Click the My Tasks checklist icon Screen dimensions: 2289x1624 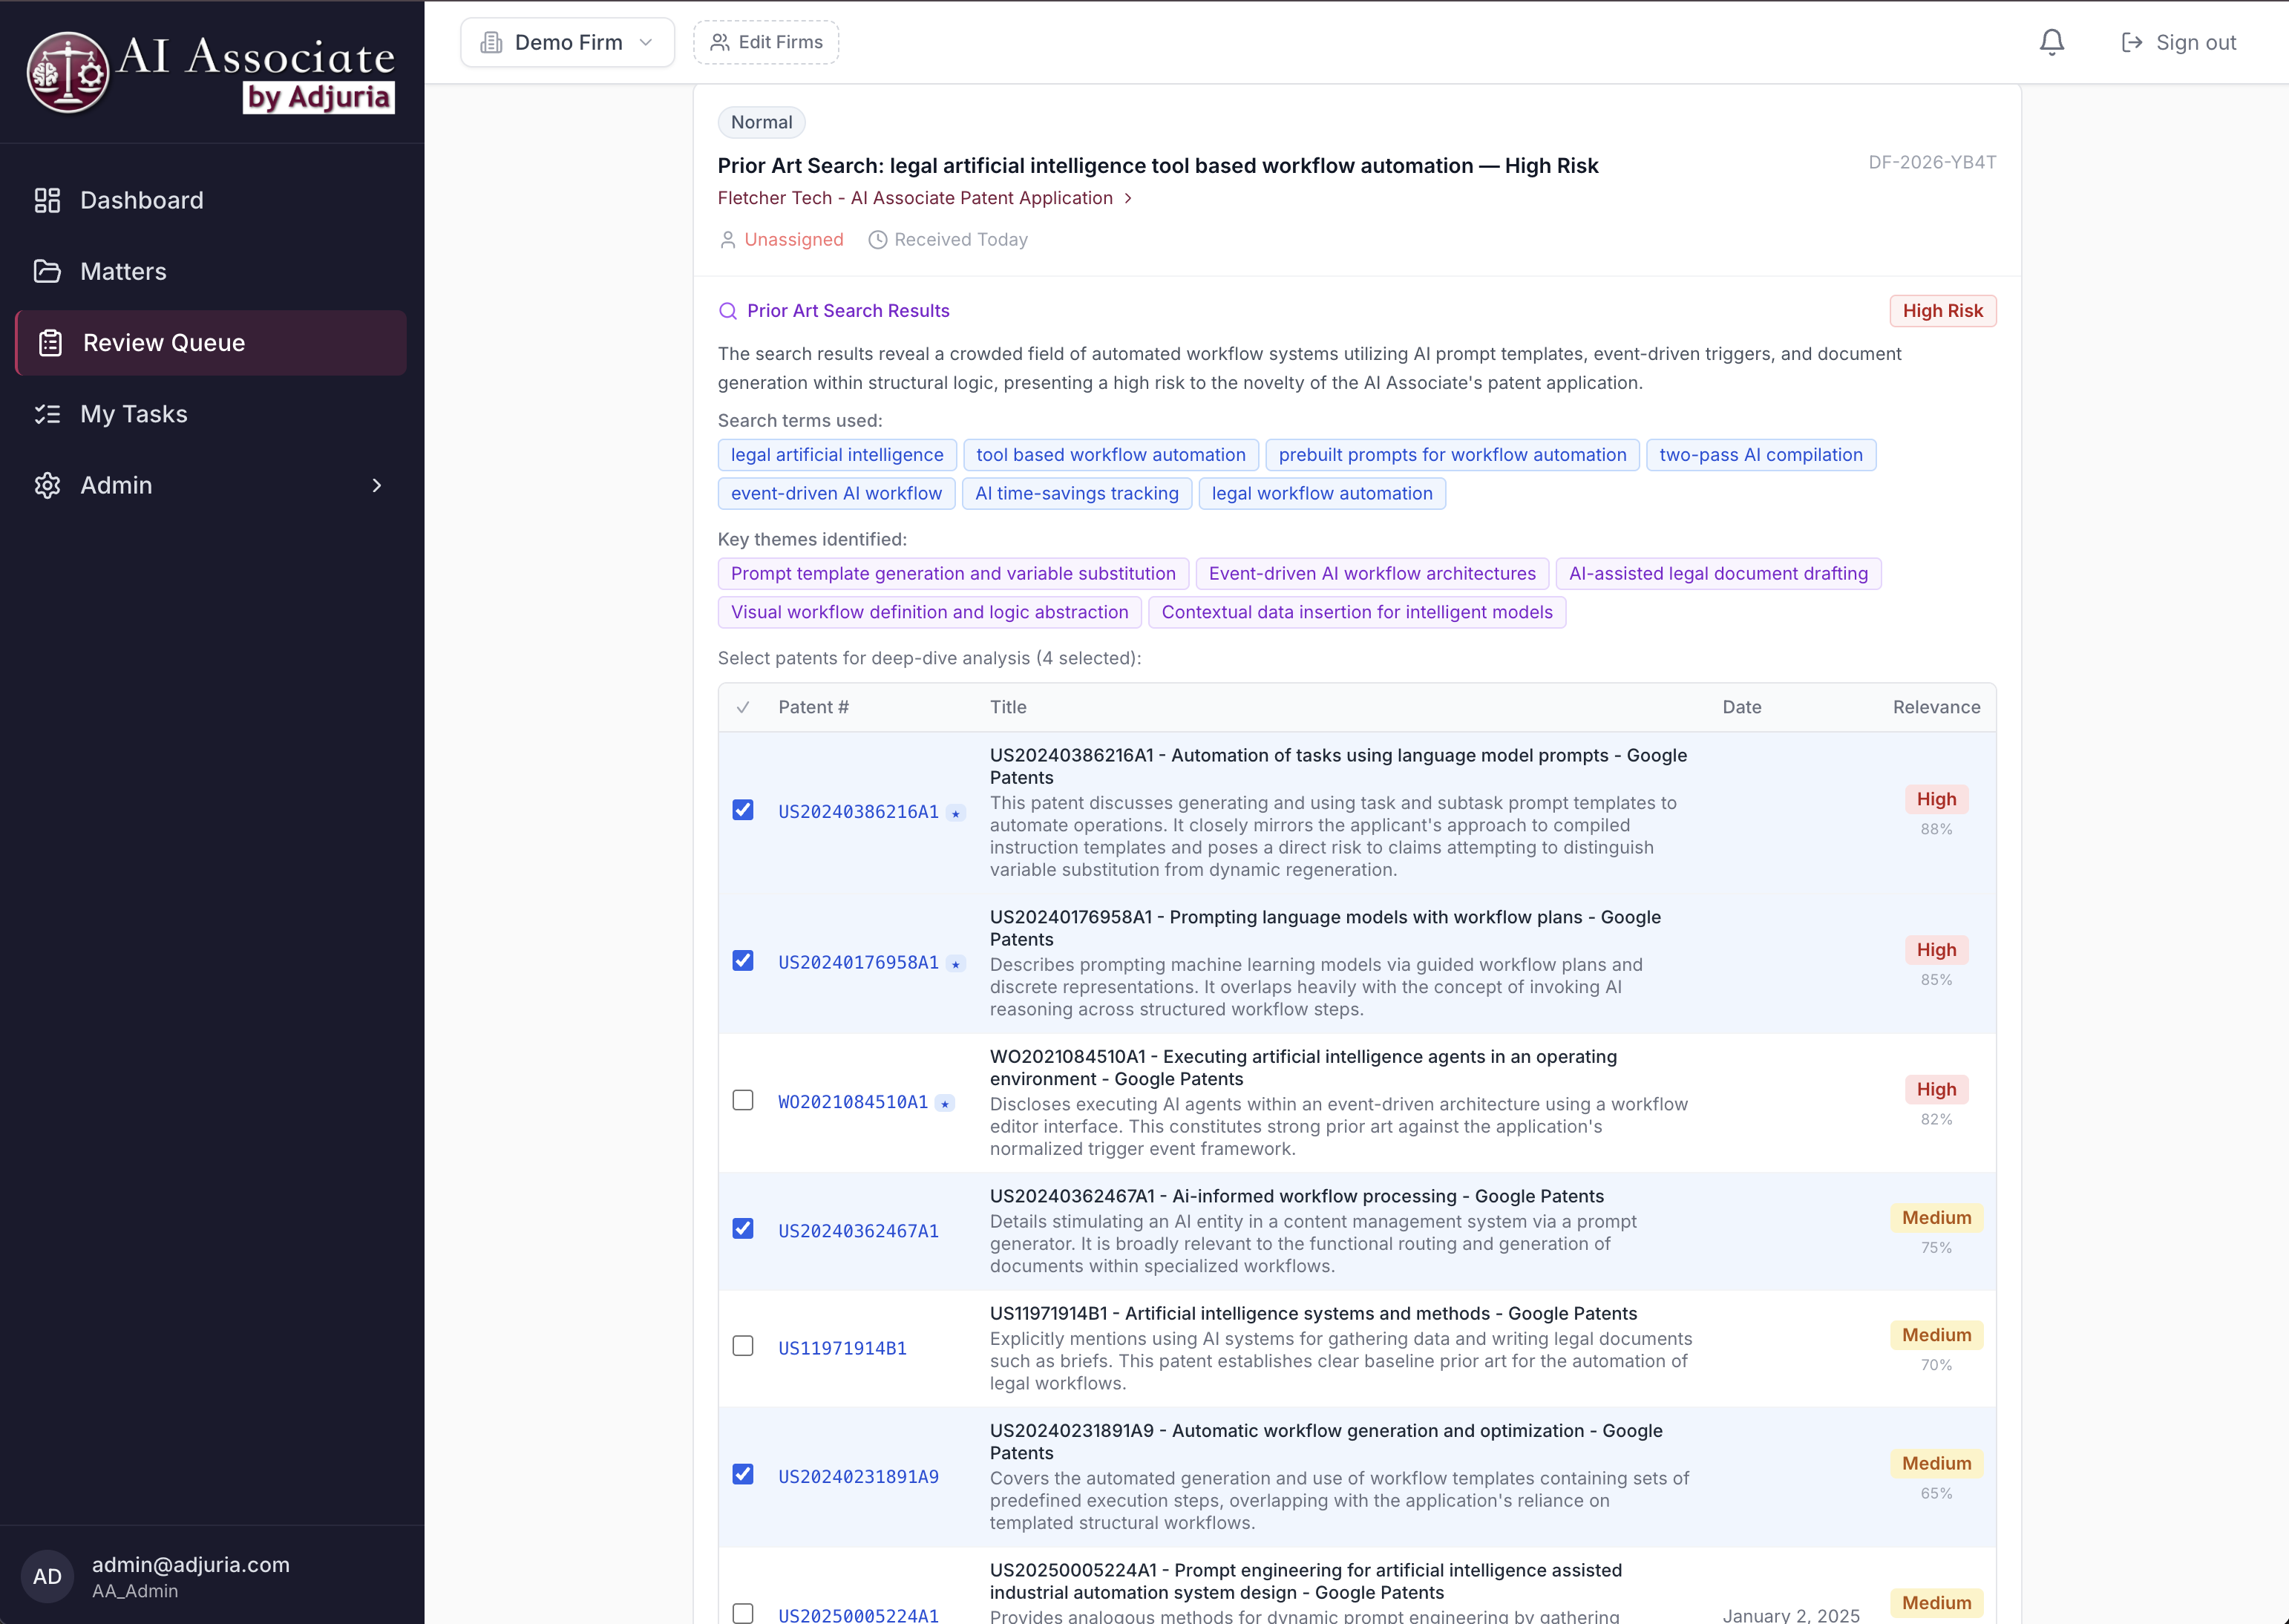click(47, 414)
